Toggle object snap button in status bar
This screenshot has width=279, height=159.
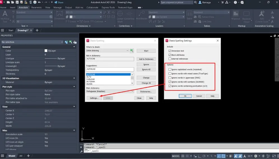coord(223,156)
